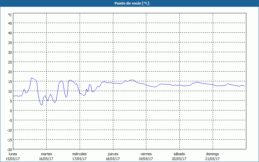Select the 'martes' day label
The width and height of the screenshot is (259, 162).
click(x=46, y=154)
